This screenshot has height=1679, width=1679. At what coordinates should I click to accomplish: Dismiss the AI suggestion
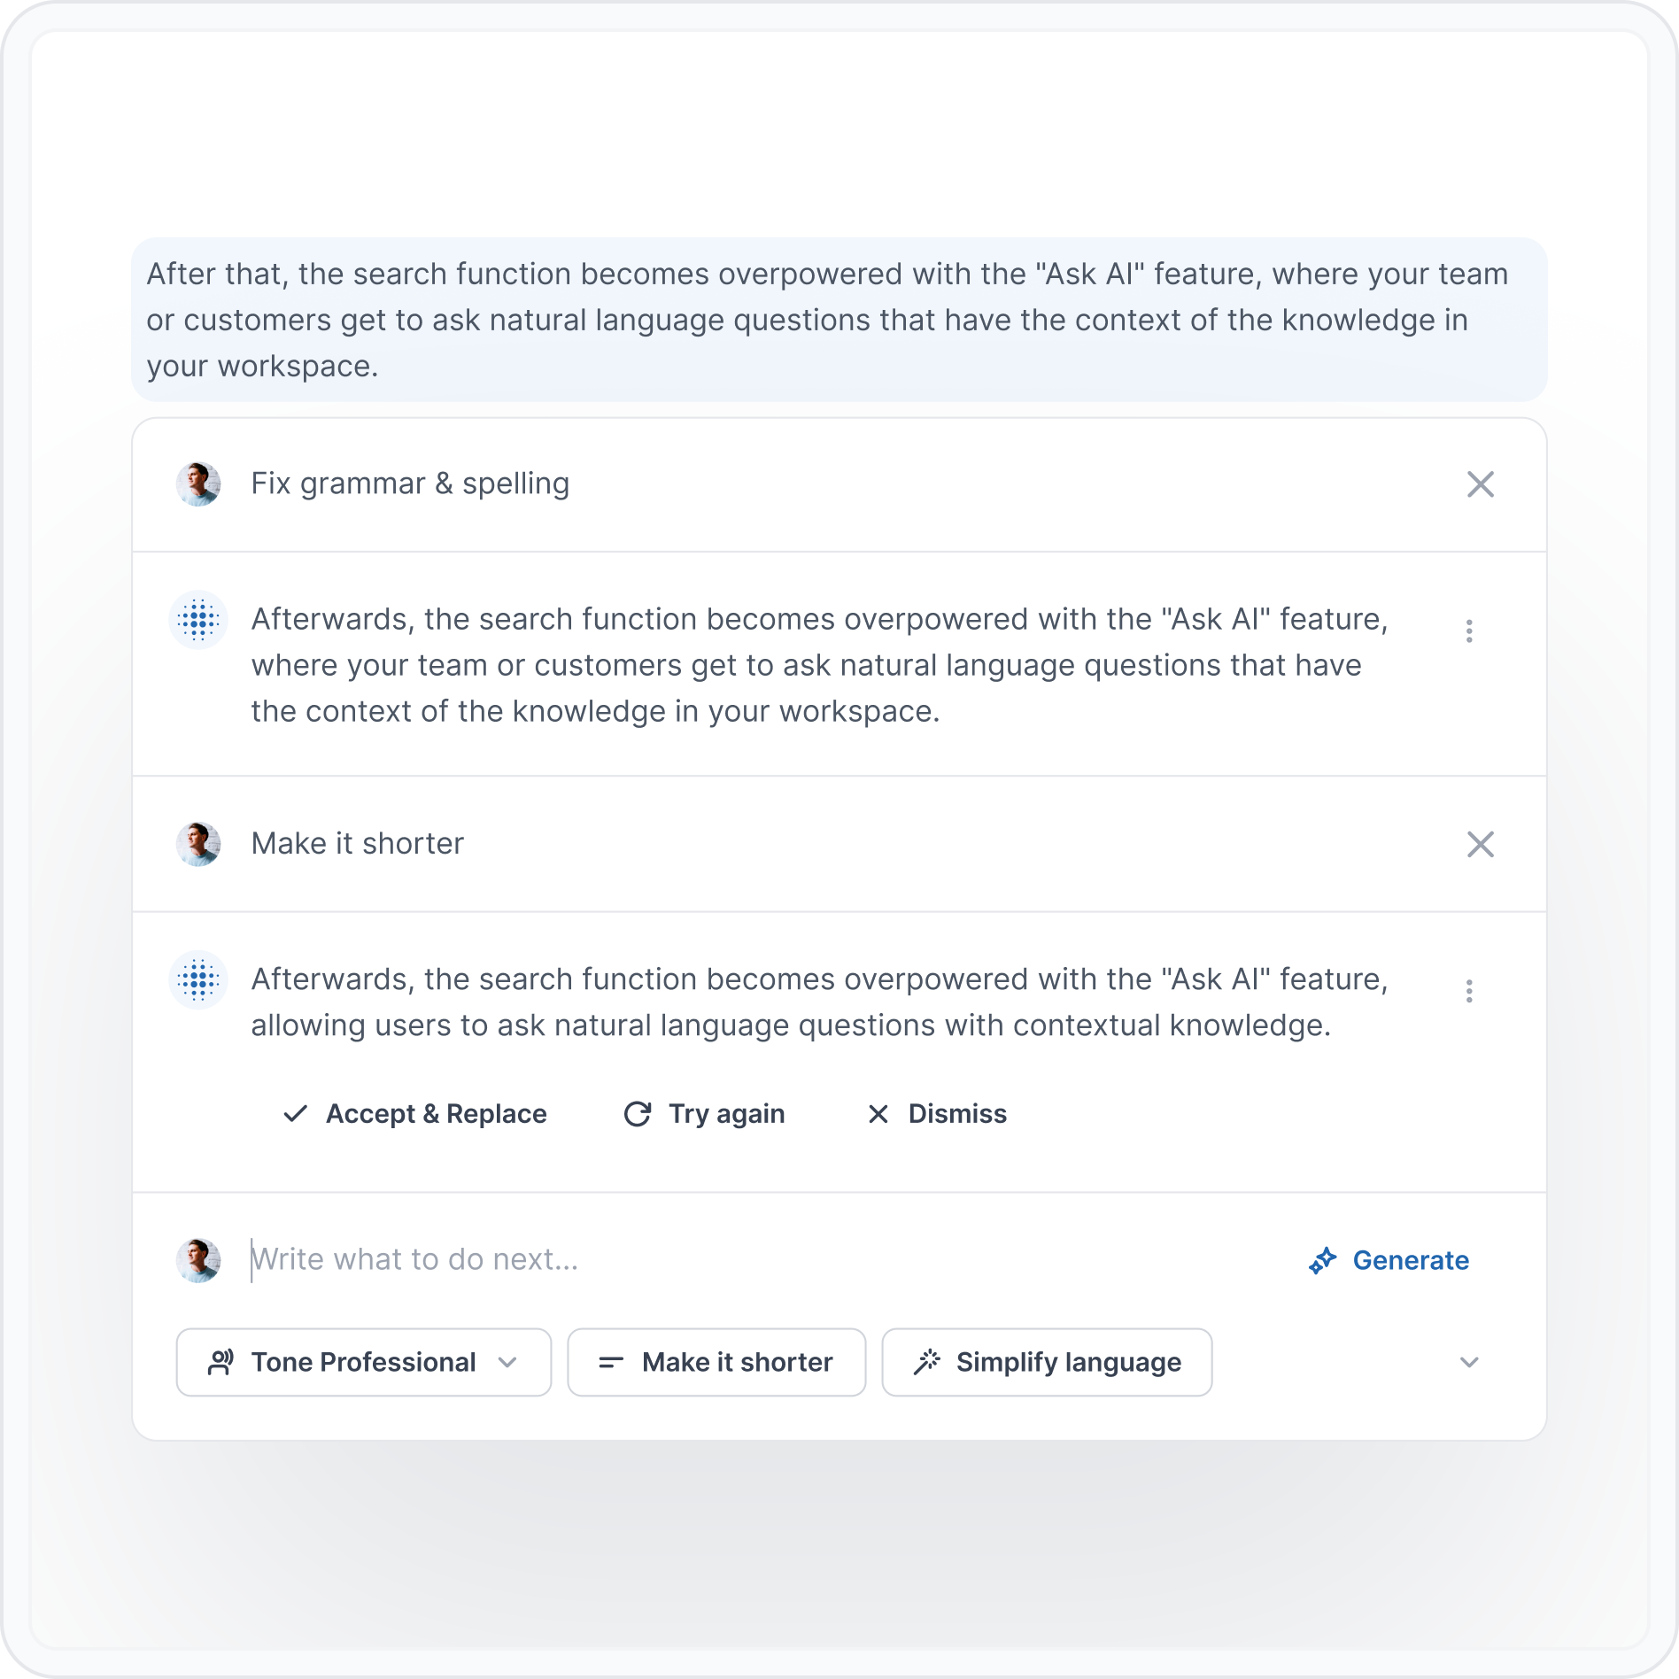[x=937, y=1113]
